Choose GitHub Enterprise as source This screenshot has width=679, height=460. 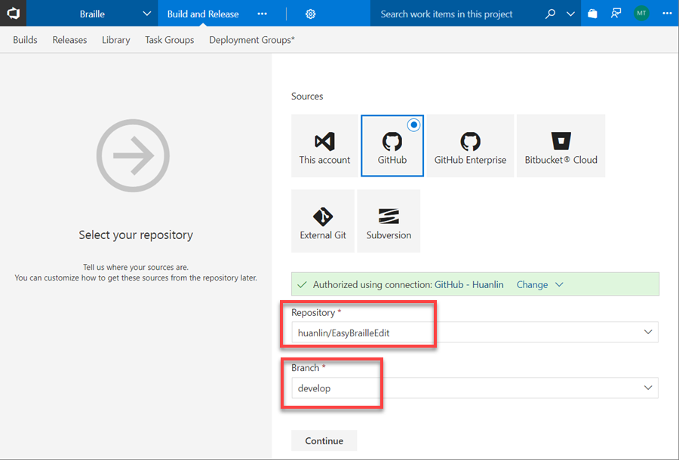point(470,146)
